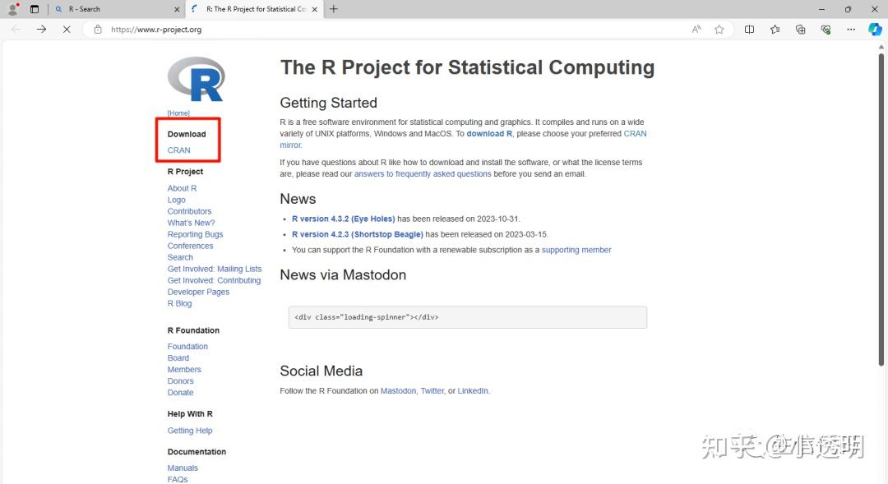888x484 pixels.
Task: Open the About R page
Action: (x=182, y=188)
